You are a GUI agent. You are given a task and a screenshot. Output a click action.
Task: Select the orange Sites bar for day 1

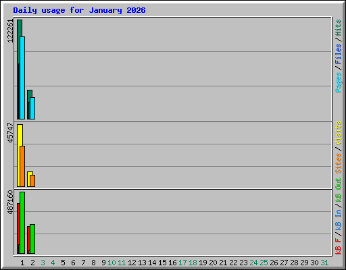22,166
